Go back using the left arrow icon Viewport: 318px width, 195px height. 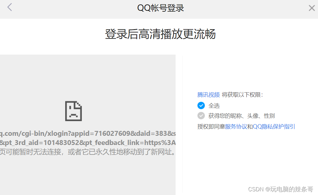pyautogui.click(x=10, y=7)
